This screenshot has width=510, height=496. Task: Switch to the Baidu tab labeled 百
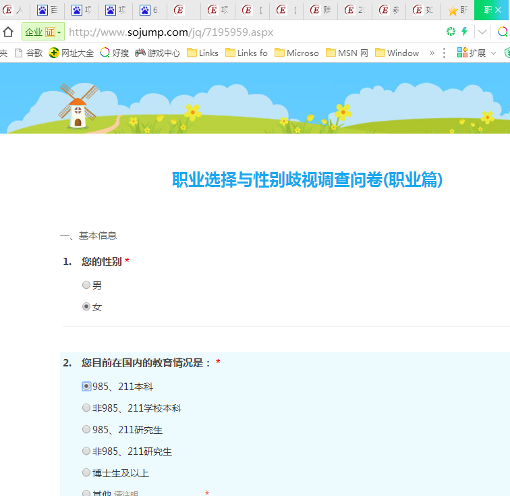pyautogui.click(x=47, y=10)
